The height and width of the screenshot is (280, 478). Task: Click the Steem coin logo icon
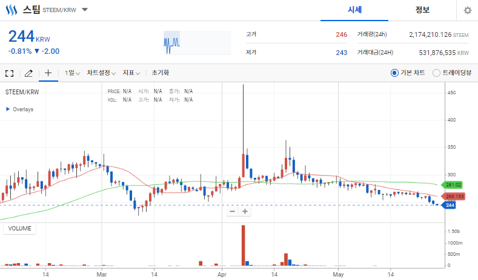(x=12, y=10)
